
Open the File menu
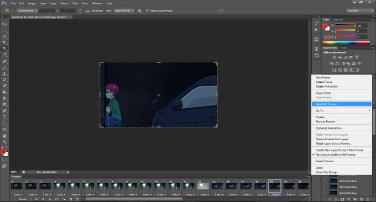tap(13, 3)
